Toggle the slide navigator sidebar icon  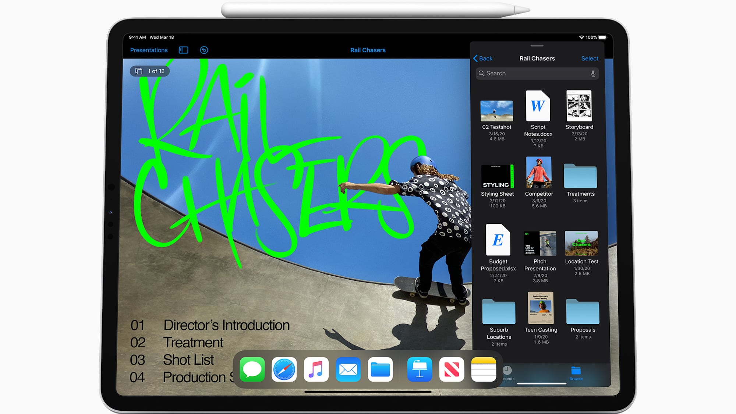click(183, 50)
